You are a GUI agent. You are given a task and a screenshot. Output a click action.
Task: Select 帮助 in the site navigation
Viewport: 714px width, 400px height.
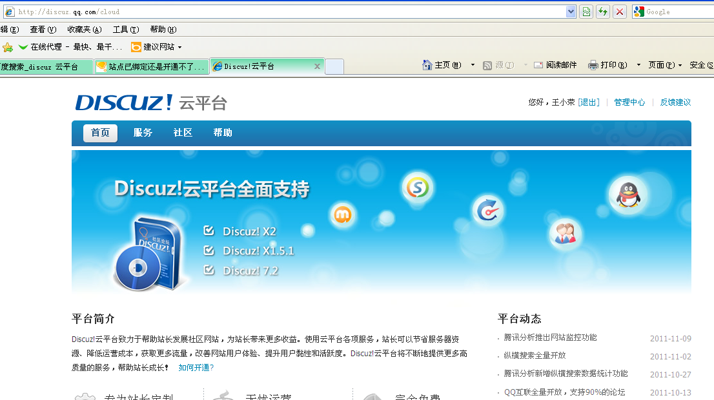click(x=223, y=133)
